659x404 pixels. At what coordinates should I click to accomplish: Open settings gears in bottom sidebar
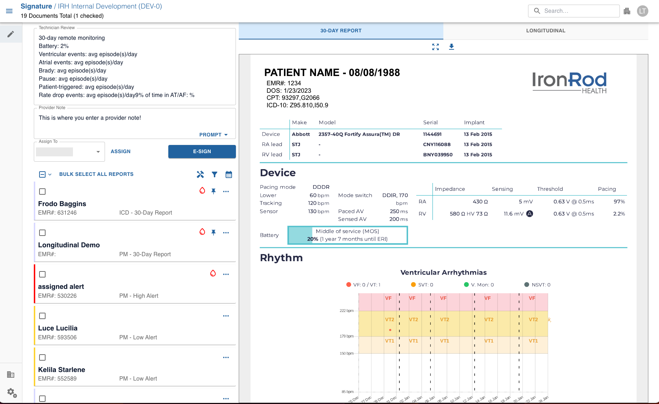coord(12,393)
